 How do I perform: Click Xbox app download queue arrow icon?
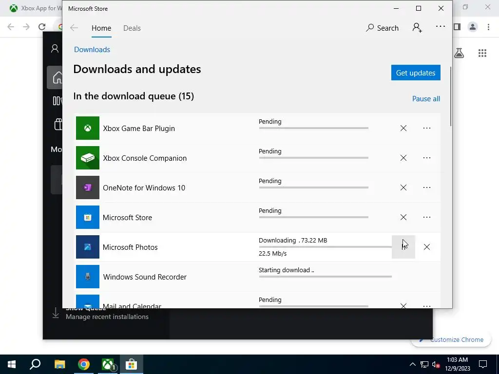(x=56, y=313)
